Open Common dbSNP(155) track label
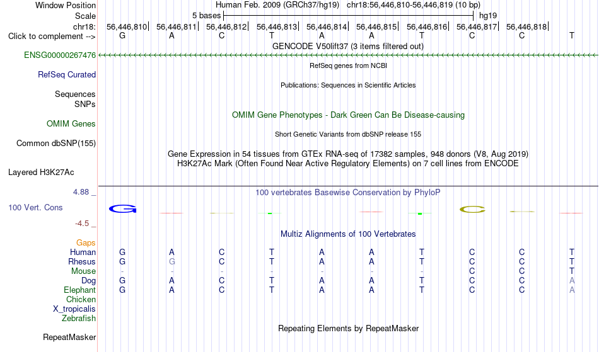 tap(55, 144)
